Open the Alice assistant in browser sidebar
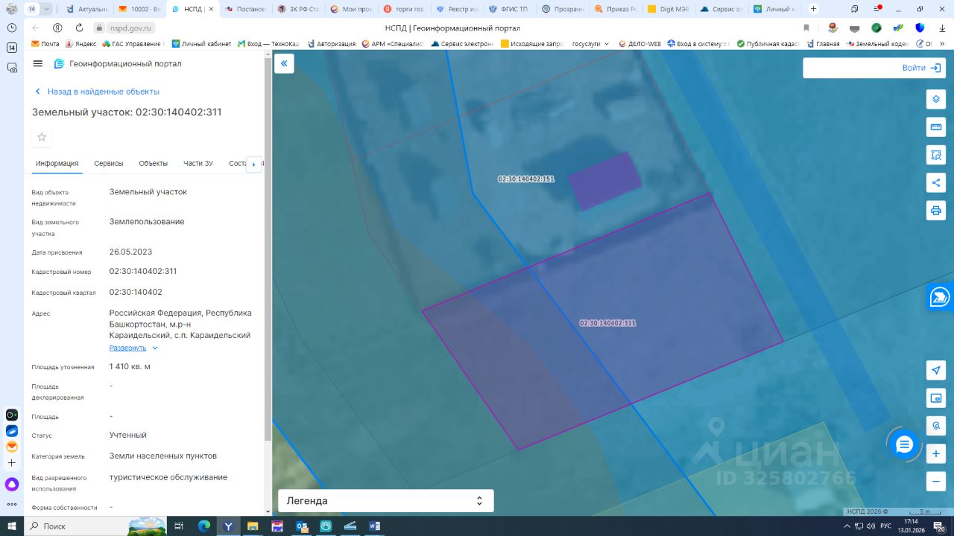 (x=12, y=485)
